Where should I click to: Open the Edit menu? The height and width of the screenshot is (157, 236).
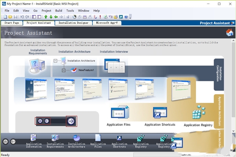click(16, 11)
